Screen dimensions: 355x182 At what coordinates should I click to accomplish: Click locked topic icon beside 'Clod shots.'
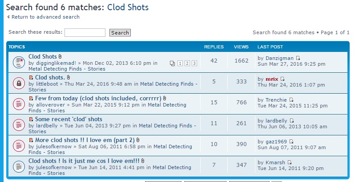pyautogui.click(x=19, y=83)
